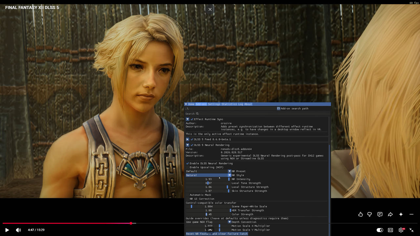This screenshot has height=236, width=420.
Task: Play the video
Action: point(7,230)
